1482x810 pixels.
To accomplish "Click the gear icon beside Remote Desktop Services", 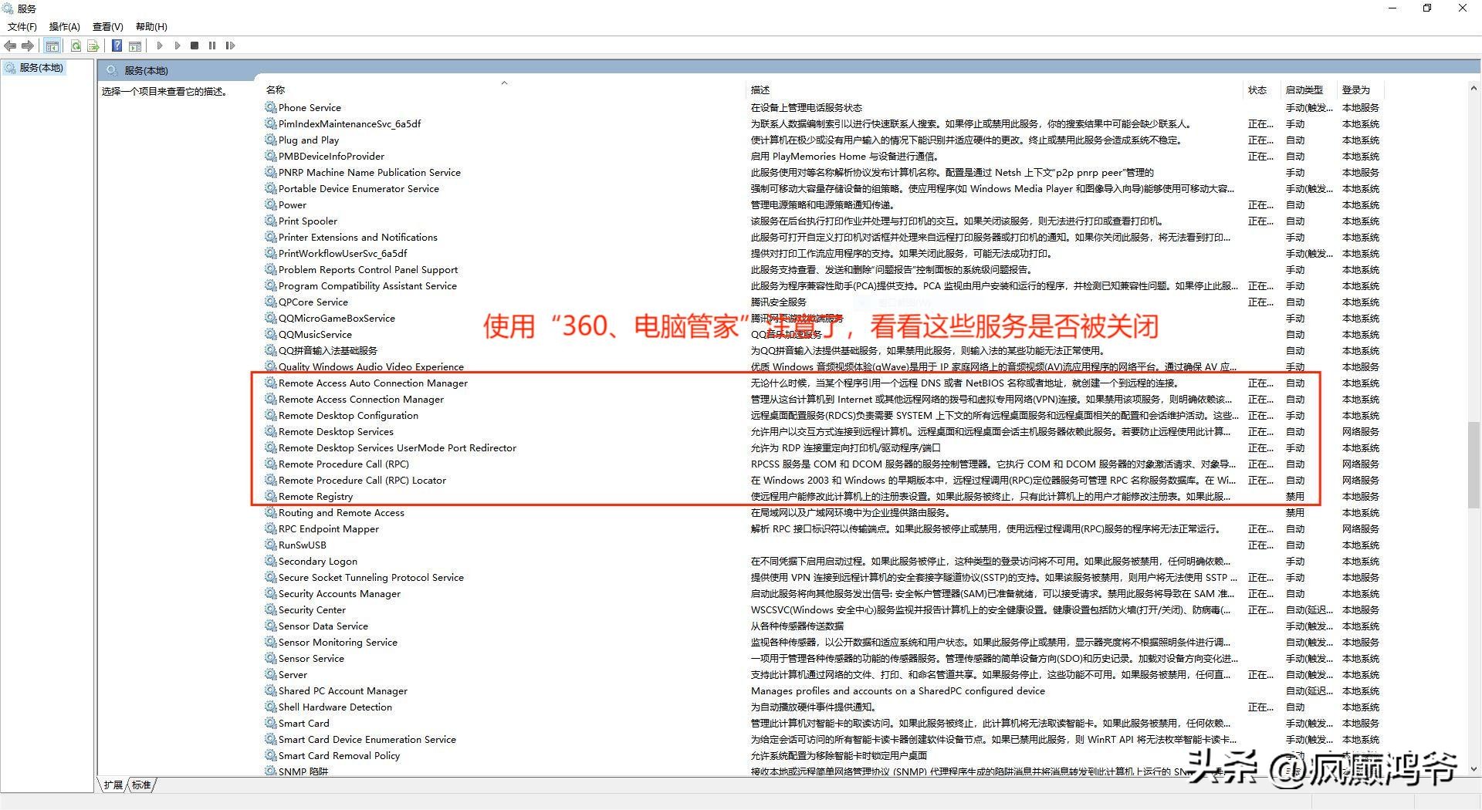I will click(270, 432).
